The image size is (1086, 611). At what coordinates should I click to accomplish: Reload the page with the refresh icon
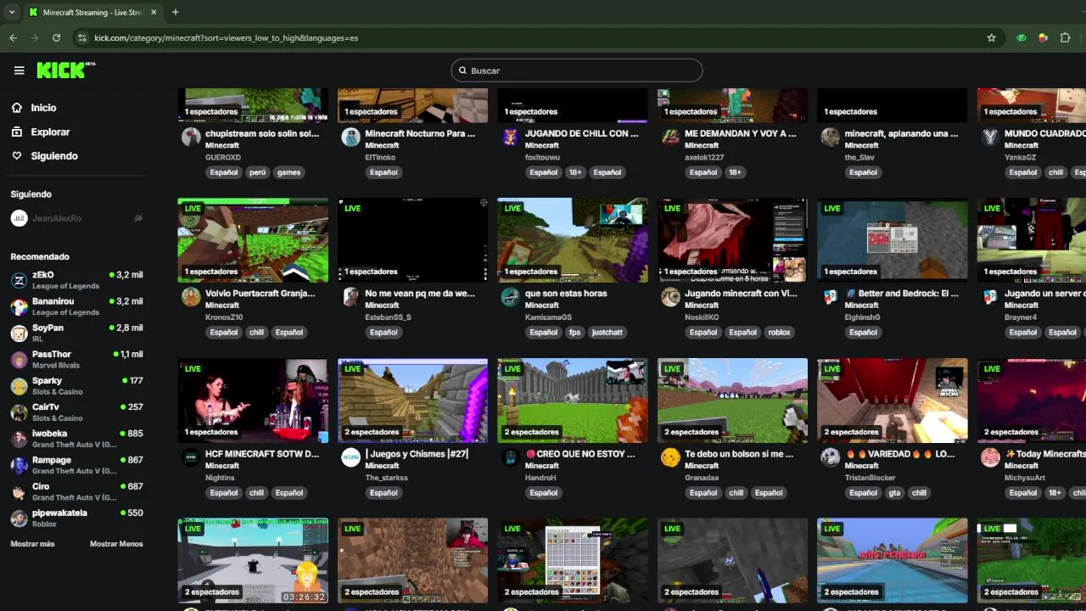pyautogui.click(x=56, y=37)
